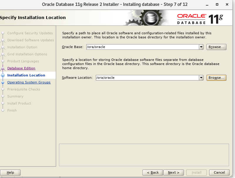Browse for the Software Location directory

216,78
